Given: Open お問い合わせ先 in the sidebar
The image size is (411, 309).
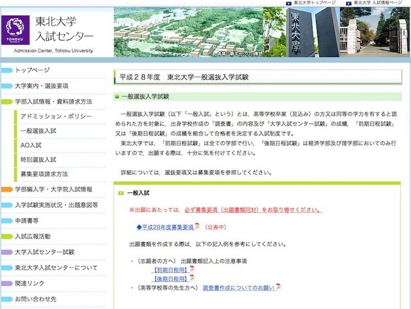Looking at the screenshot, I should [36, 299].
